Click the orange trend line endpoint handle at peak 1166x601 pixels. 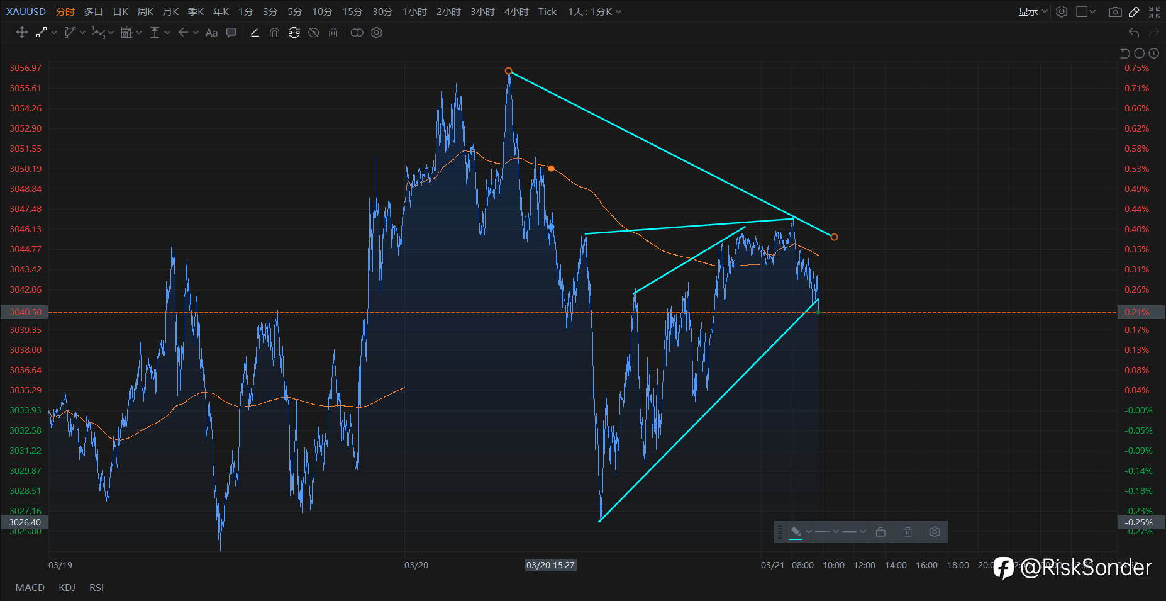pos(508,70)
